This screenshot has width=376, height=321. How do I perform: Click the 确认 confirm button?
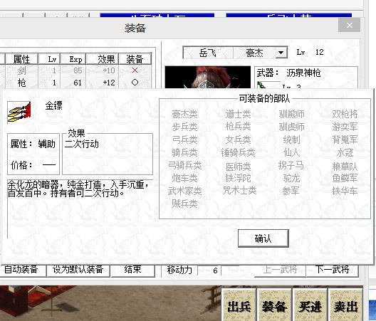pos(263,238)
